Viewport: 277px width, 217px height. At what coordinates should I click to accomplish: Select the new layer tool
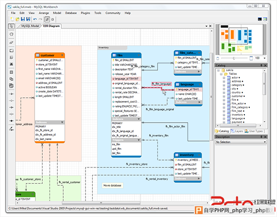(12, 51)
